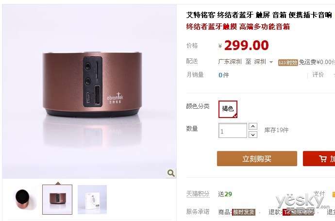Click the shopping cart icon on red button

[x=322, y=159]
